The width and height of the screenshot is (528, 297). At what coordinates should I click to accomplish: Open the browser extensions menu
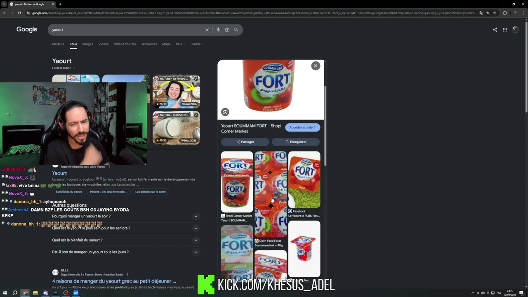(x=505, y=13)
